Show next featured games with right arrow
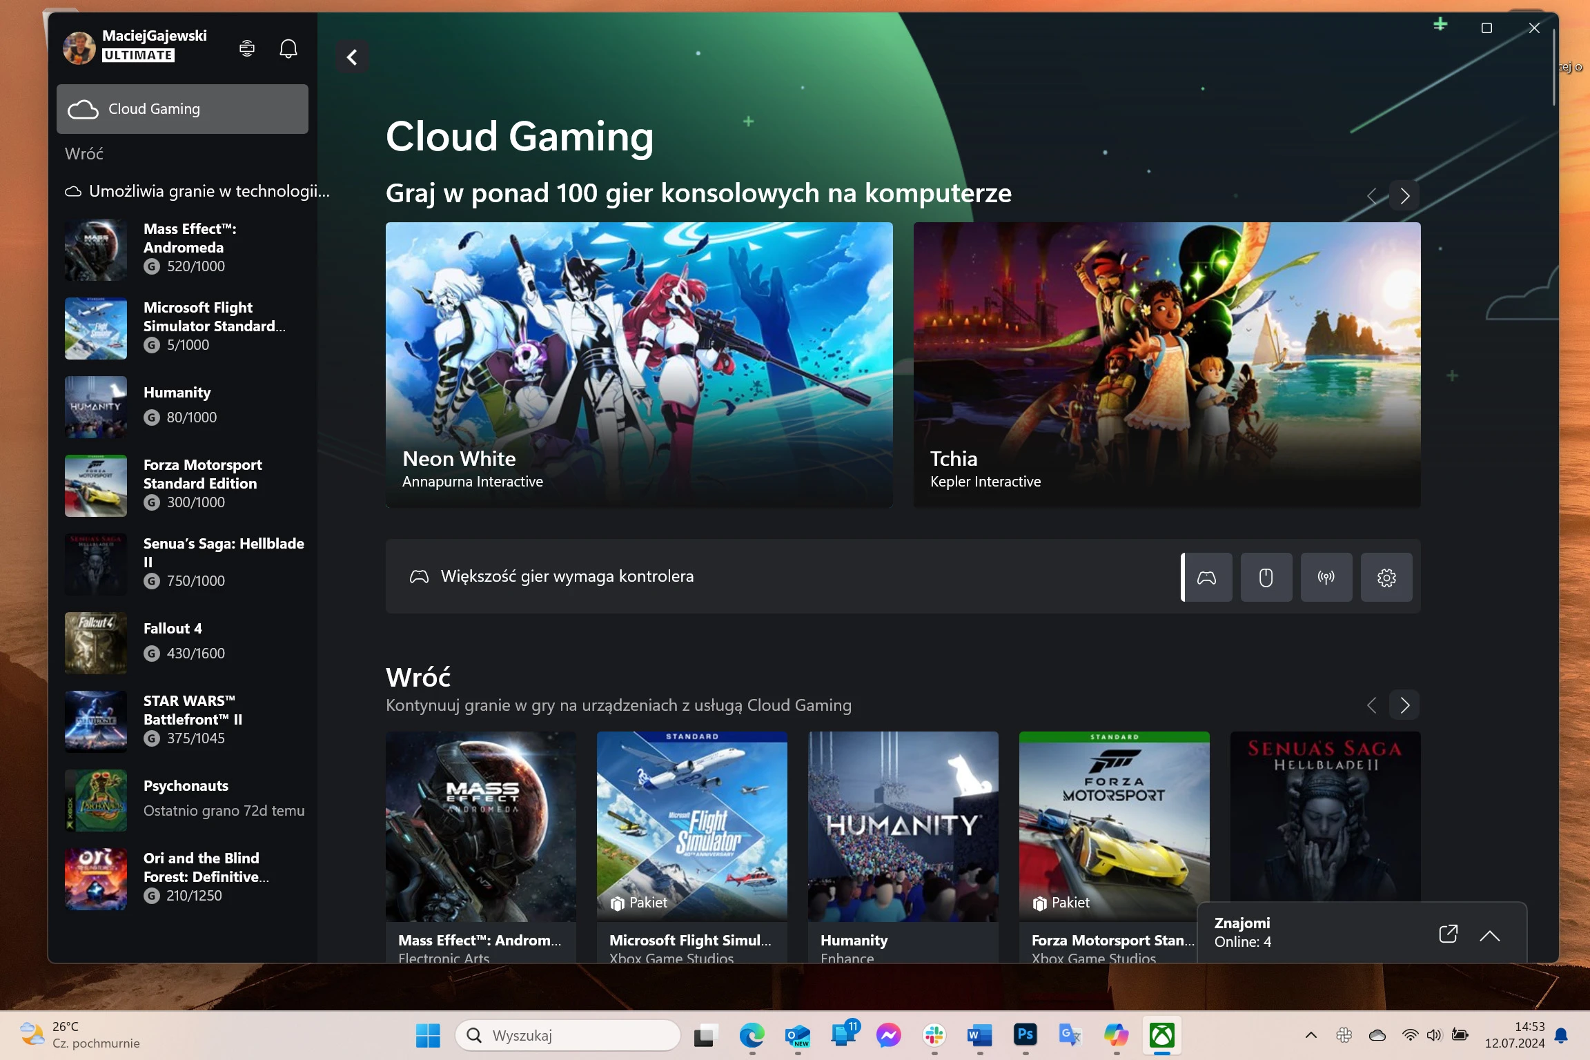Viewport: 1590px width, 1060px height. [x=1404, y=196]
